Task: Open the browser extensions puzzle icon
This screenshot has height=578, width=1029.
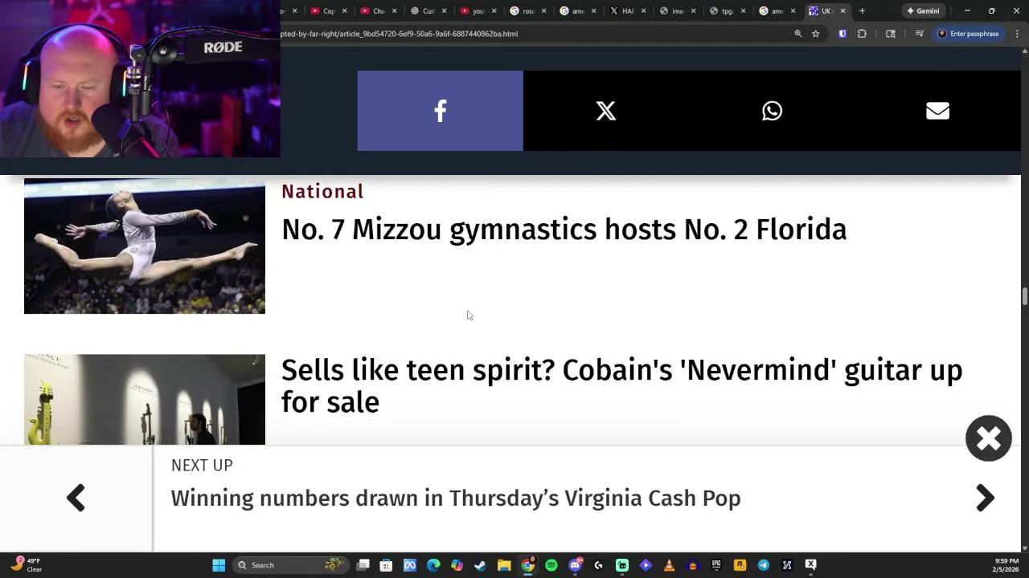Action: click(x=862, y=34)
